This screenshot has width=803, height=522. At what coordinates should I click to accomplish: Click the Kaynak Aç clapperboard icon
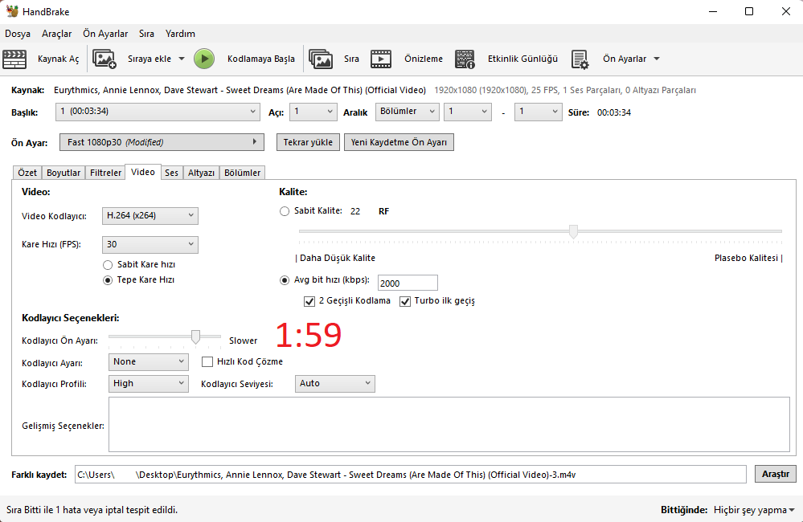[14, 59]
